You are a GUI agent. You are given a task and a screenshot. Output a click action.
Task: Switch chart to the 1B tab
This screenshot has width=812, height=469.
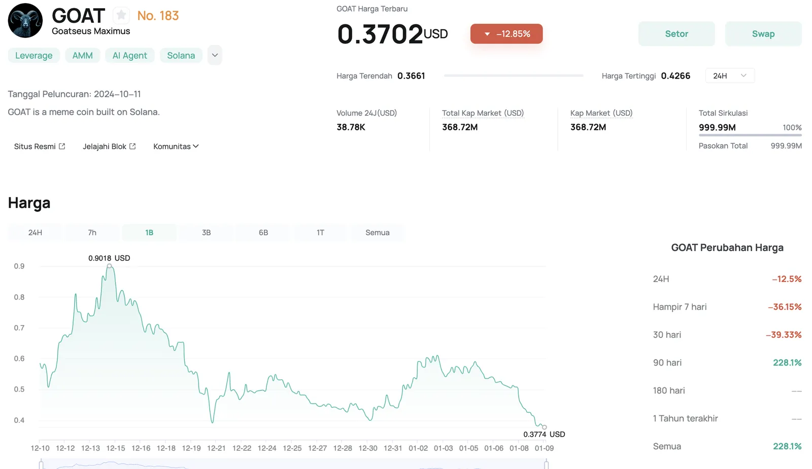pos(149,233)
